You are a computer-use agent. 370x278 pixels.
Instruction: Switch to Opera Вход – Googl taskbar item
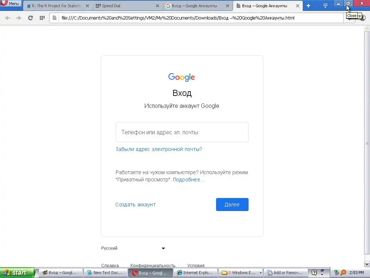[151, 273]
